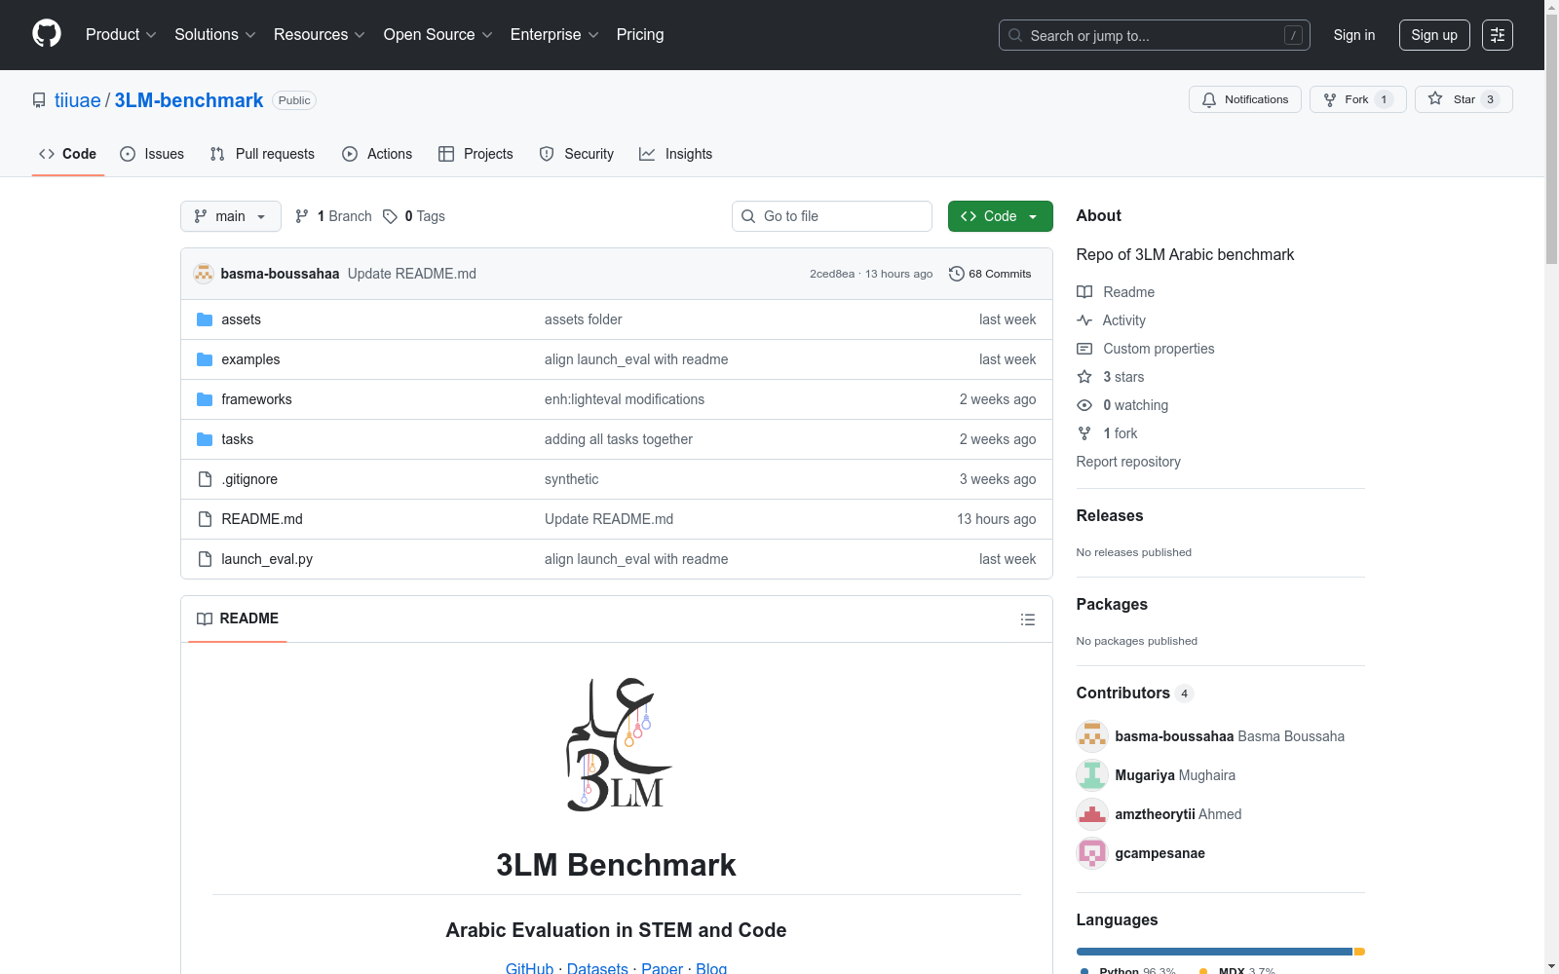Viewport: 1559px width, 974px height.
Task: Open the Datasets link in README
Action: (597, 968)
